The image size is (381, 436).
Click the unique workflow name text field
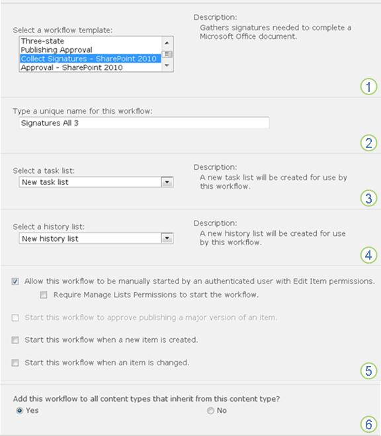144,123
